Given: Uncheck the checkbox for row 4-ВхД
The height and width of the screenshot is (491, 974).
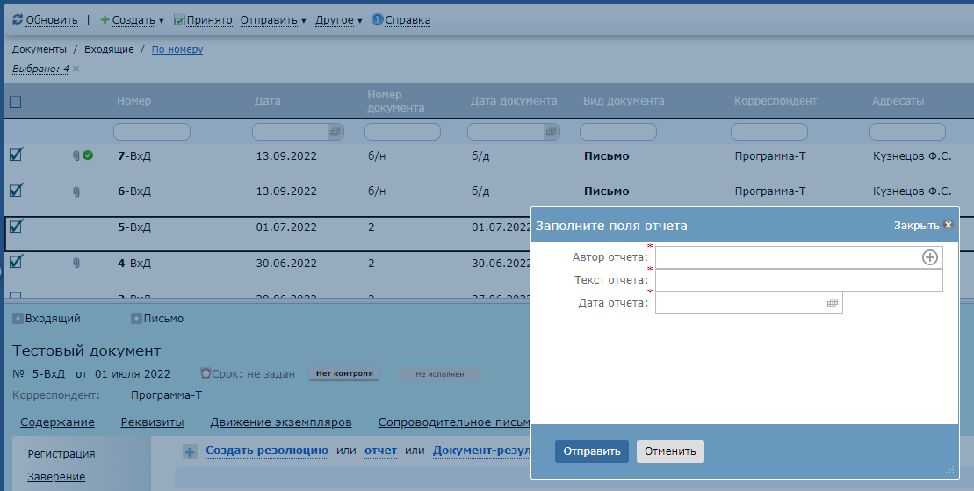Looking at the screenshot, I should point(16,261).
